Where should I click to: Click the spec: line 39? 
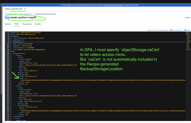pos(13,51)
